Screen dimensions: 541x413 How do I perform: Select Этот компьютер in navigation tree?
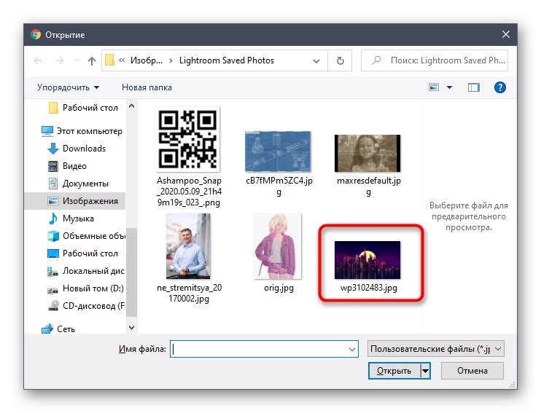pyautogui.click(x=82, y=131)
